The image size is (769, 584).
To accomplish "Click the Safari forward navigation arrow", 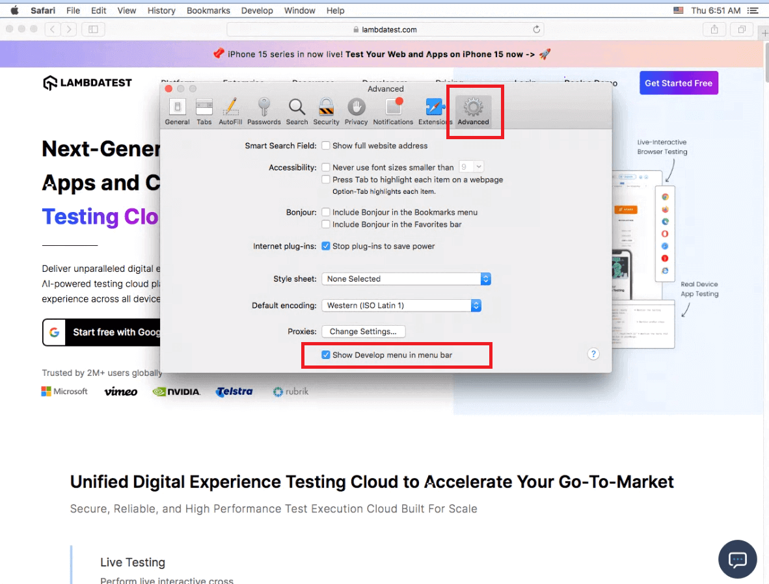I will click(x=69, y=29).
